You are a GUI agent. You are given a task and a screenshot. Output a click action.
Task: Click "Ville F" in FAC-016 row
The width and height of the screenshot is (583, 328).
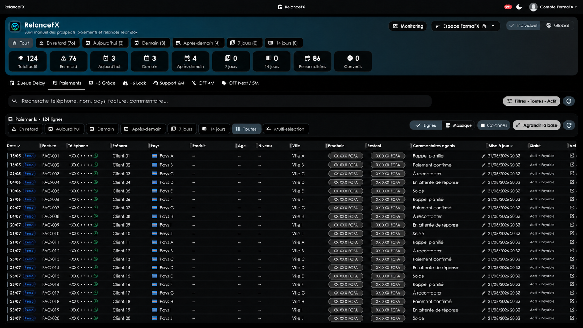(x=298, y=284)
